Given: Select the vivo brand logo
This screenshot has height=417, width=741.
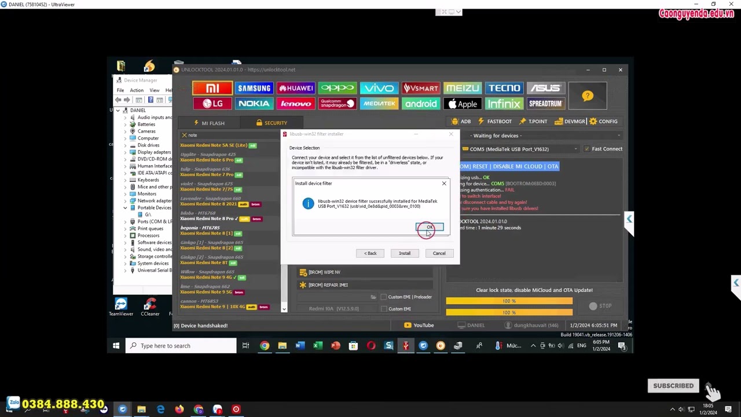Looking at the screenshot, I should (379, 88).
